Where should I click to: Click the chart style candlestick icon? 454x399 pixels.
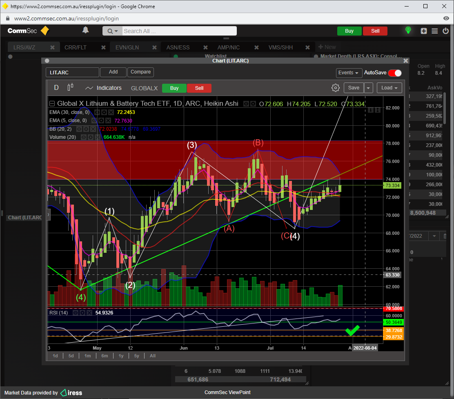click(x=70, y=87)
